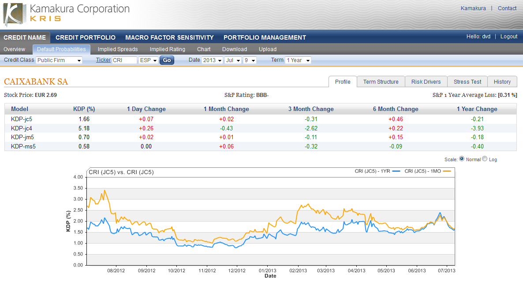Click the orange CRI (JC5) 1MO legend swatch
Image resolution: width=523 pixels, height=281 pixels.
(447, 171)
